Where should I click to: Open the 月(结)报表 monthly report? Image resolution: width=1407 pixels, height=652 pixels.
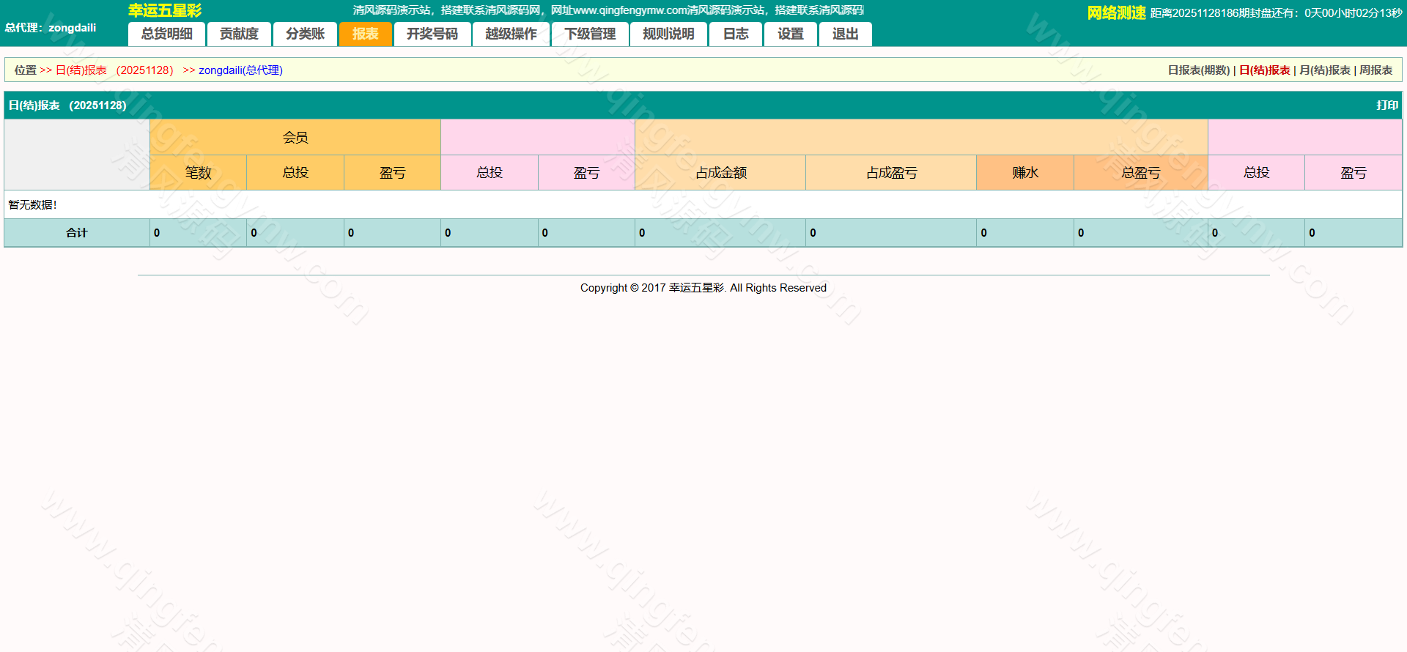pyautogui.click(x=1324, y=70)
